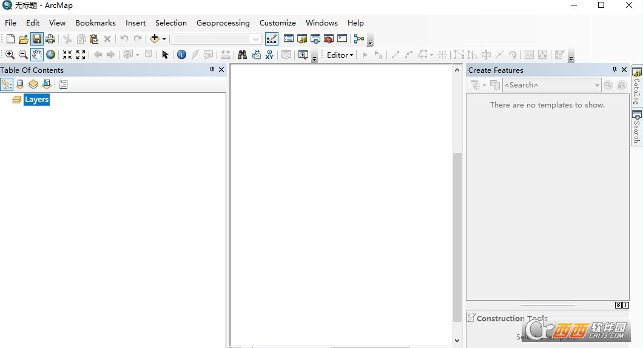This screenshot has width=643, height=348.
Task: Click the Paste icon in the toolbar
Action: tap(94, 39)
